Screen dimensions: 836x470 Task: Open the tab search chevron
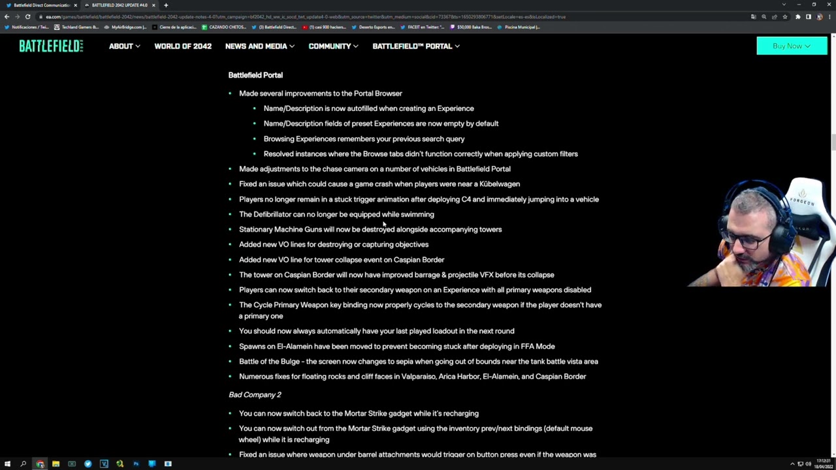coord(784,5)
